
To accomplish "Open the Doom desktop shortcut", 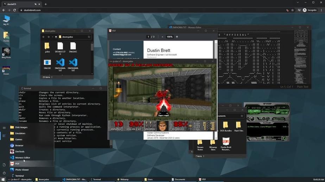I will click(6, 70).
